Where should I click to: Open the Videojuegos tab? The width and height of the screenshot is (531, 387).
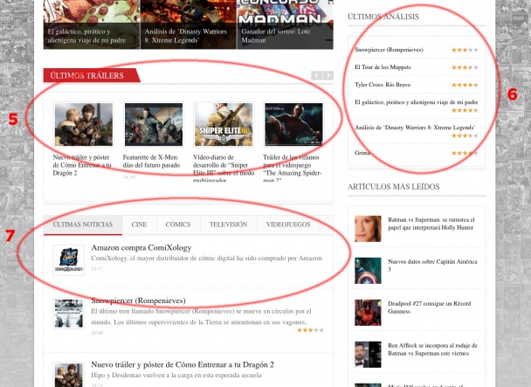[288, 225]
